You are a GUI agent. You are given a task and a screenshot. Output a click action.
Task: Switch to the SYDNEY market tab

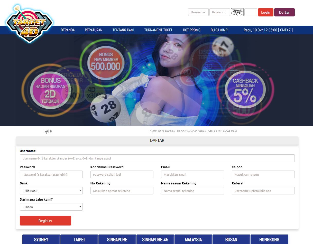pyautogui.click(x=41, y=239)
